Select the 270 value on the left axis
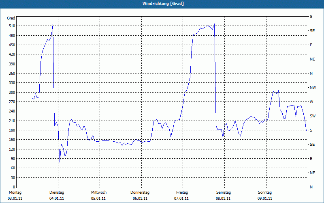The image size is (324, 203). 12,102
